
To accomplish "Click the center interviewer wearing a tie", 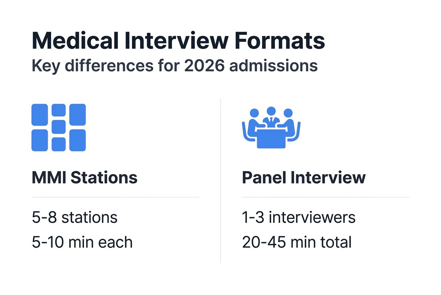I will click(x=271, y=117).
